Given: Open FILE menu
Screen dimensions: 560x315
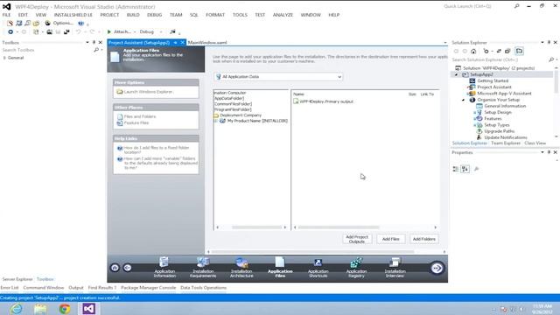Looking at the screenshot, I should (x=6, y=15).
